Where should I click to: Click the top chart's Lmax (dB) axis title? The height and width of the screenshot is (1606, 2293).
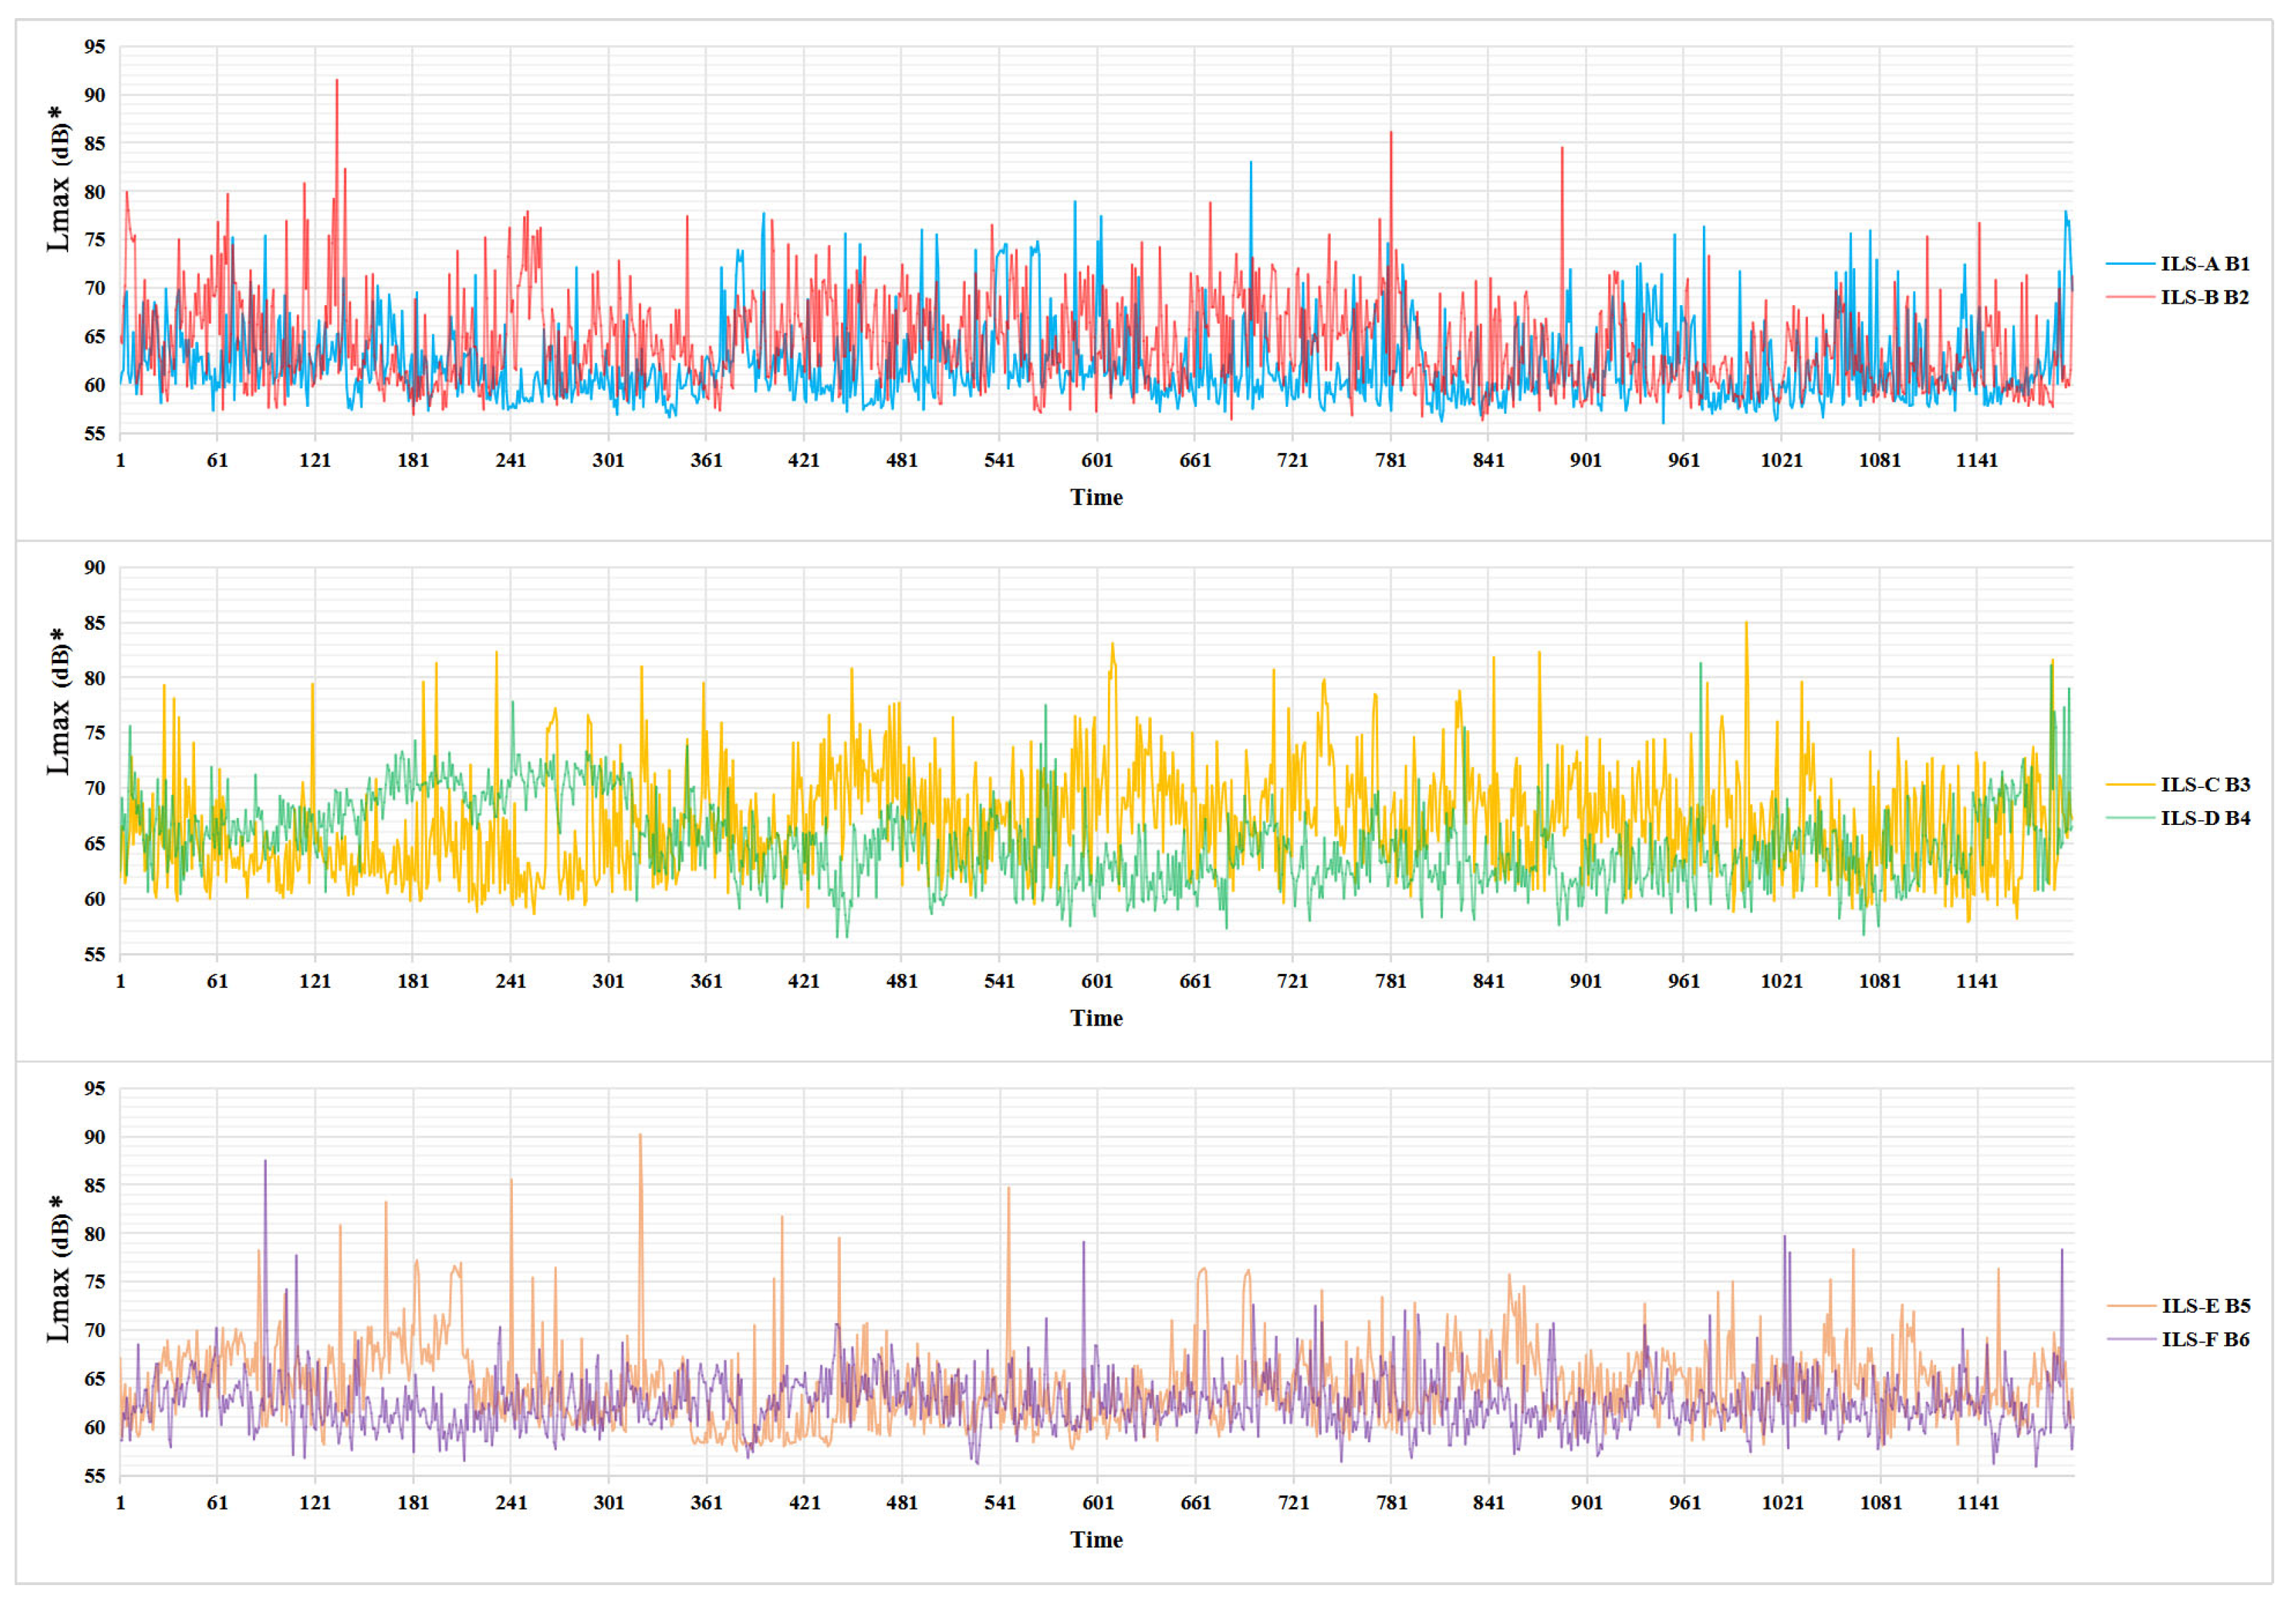(x=59, y=180)
